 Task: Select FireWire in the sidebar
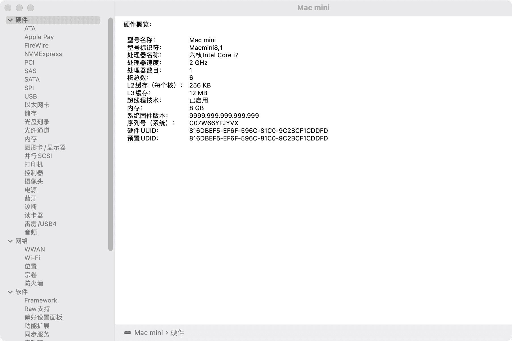pyautogui.click(x=36, y=46)
